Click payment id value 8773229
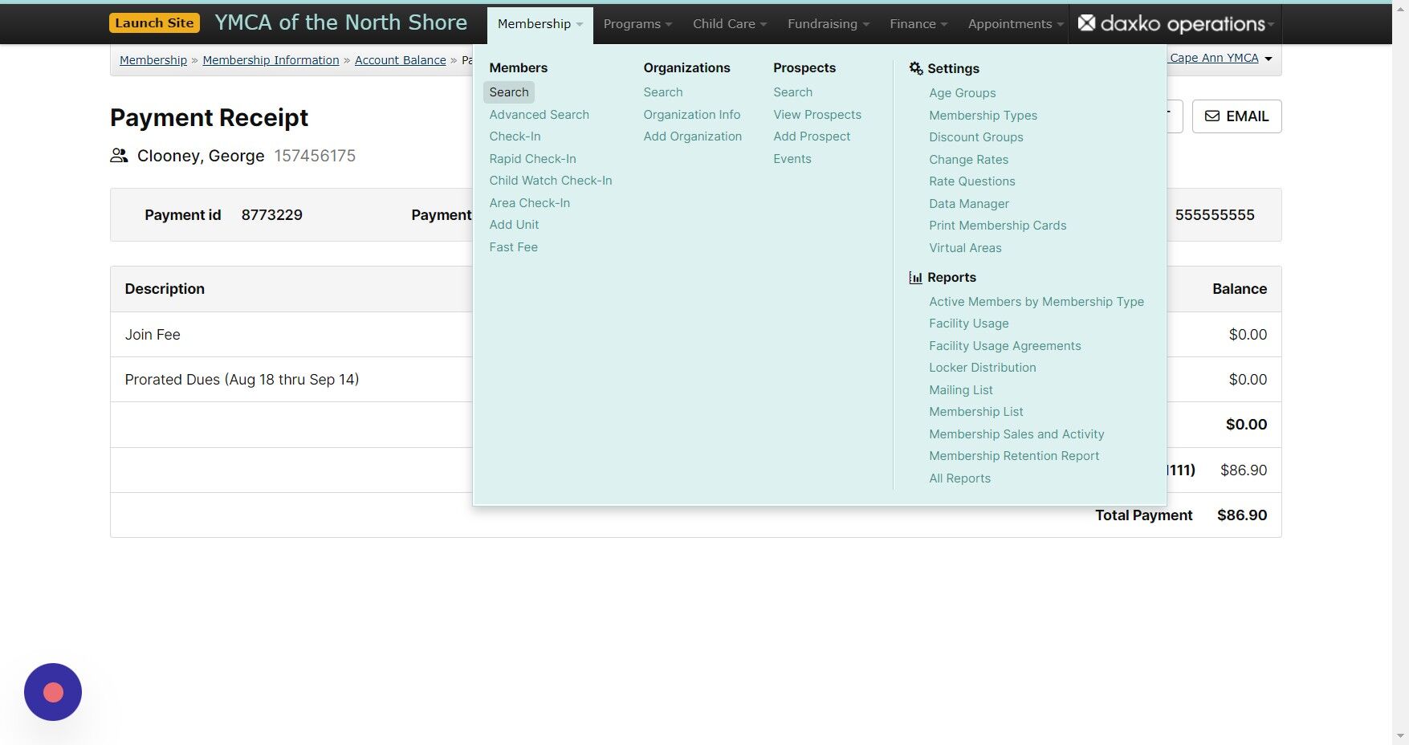Image resolution: width=1409 pixels, height=745 pixels. tap(272, 215)
